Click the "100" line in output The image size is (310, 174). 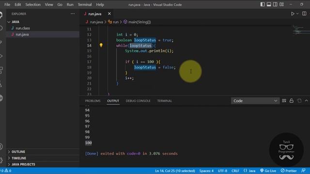88,143
